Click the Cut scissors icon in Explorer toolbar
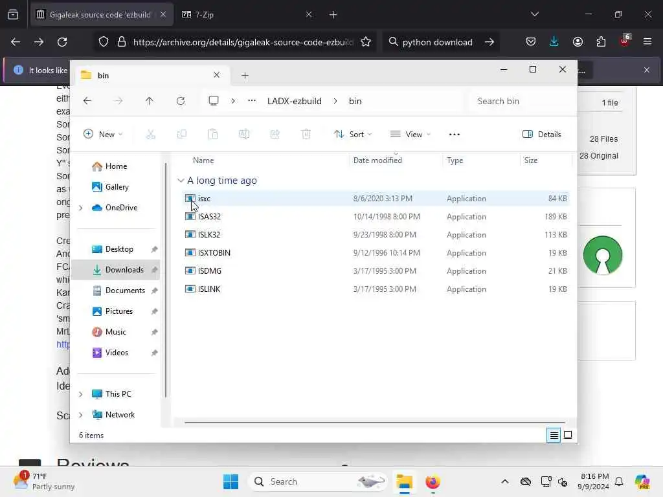 [150, 135]
